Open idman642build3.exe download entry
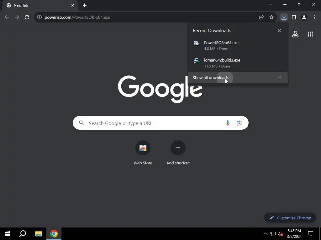 [238, 63]
